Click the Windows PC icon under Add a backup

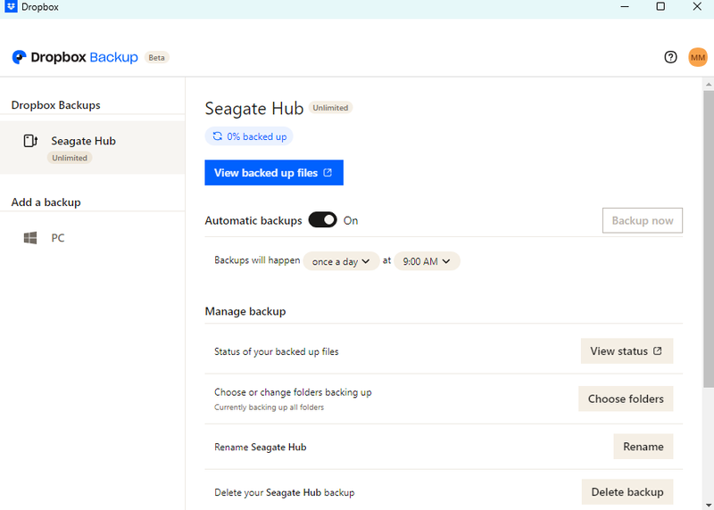[x=30, y=238]
